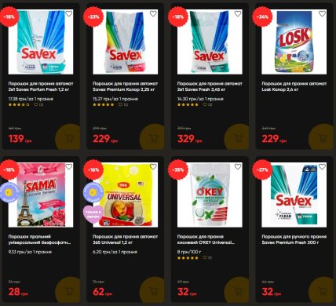The height and width of the screenshot is (306, 336).
Task: Open Losk Колор 2,4 кг product title
Action: [x=294, y=86]
